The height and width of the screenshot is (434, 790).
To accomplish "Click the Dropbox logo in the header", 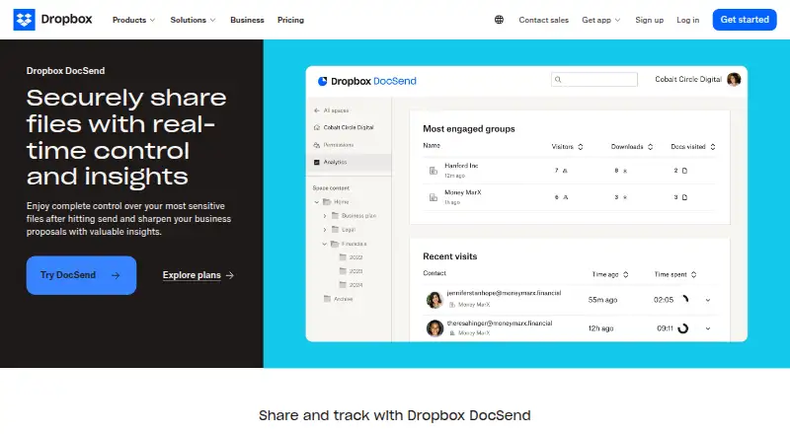I will pos(53,20).
